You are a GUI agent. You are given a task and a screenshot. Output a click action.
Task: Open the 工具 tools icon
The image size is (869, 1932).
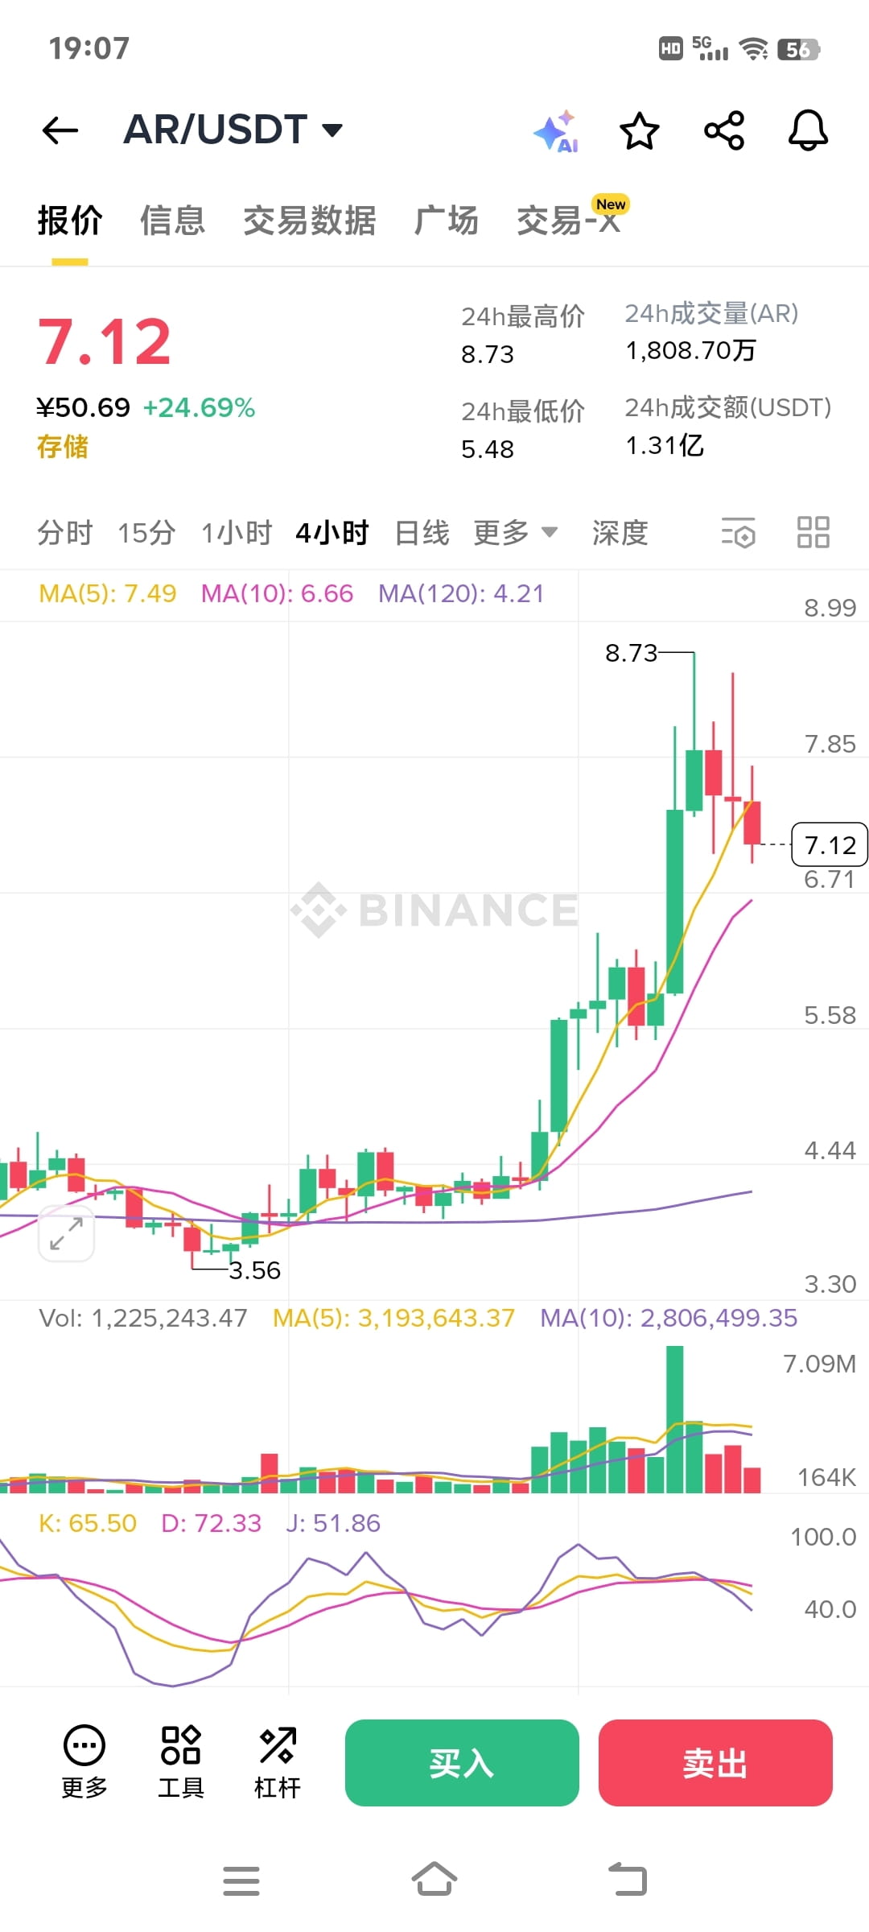click(181, 1762)
